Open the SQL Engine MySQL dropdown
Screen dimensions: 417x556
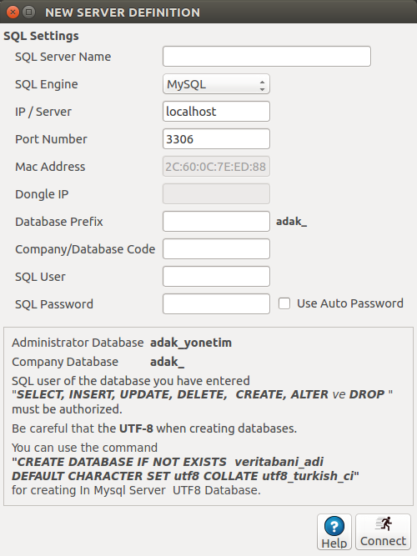[x=216, y=84]
